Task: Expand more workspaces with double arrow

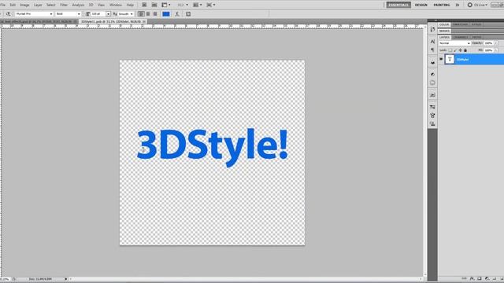Action: click(458, 5)
